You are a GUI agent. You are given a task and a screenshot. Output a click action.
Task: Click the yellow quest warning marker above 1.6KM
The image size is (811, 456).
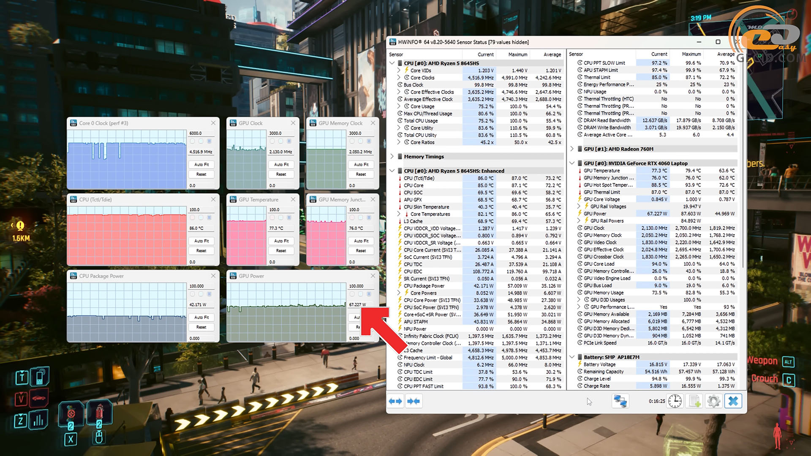pyautogui.click(x=20, y=225)
